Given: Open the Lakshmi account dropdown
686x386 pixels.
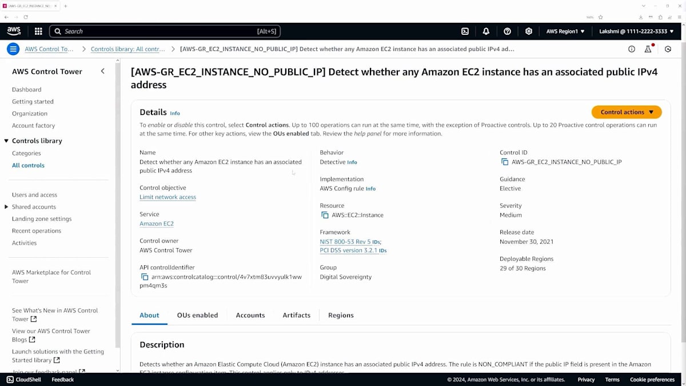Looking at the screenshot, I should point(636,31).
